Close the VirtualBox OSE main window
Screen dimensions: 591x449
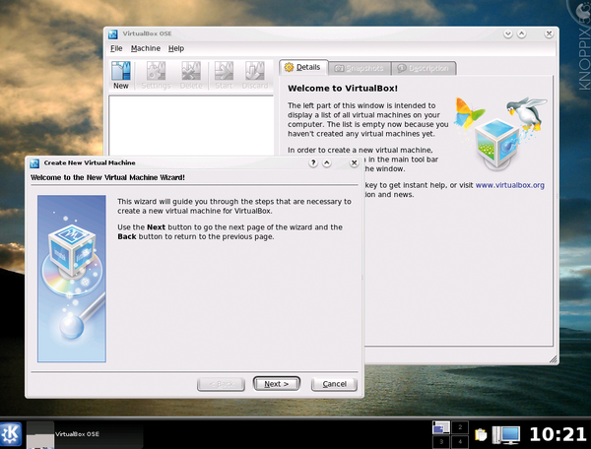click(x=549, y=33)
